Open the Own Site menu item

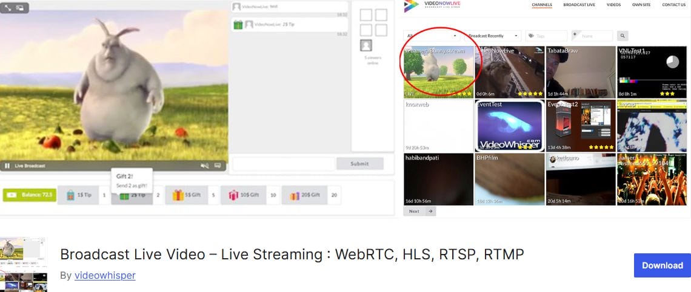[642, 5]
